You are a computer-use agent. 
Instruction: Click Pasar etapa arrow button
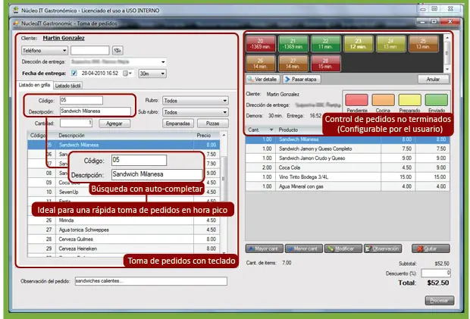point(301,80)
